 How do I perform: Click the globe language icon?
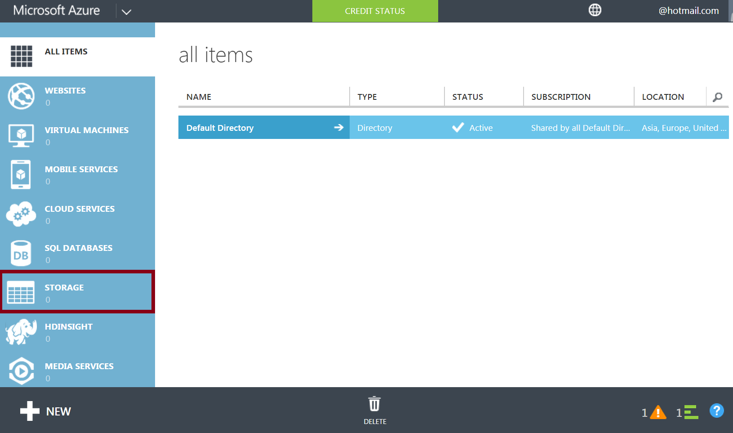tap(595, 10)
